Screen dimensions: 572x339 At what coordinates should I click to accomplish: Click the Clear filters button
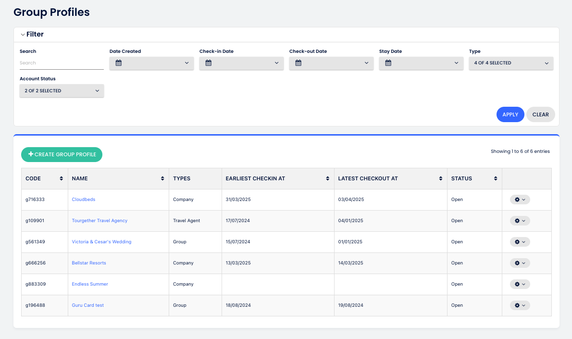pyautogui.click(x=540, y=114)
